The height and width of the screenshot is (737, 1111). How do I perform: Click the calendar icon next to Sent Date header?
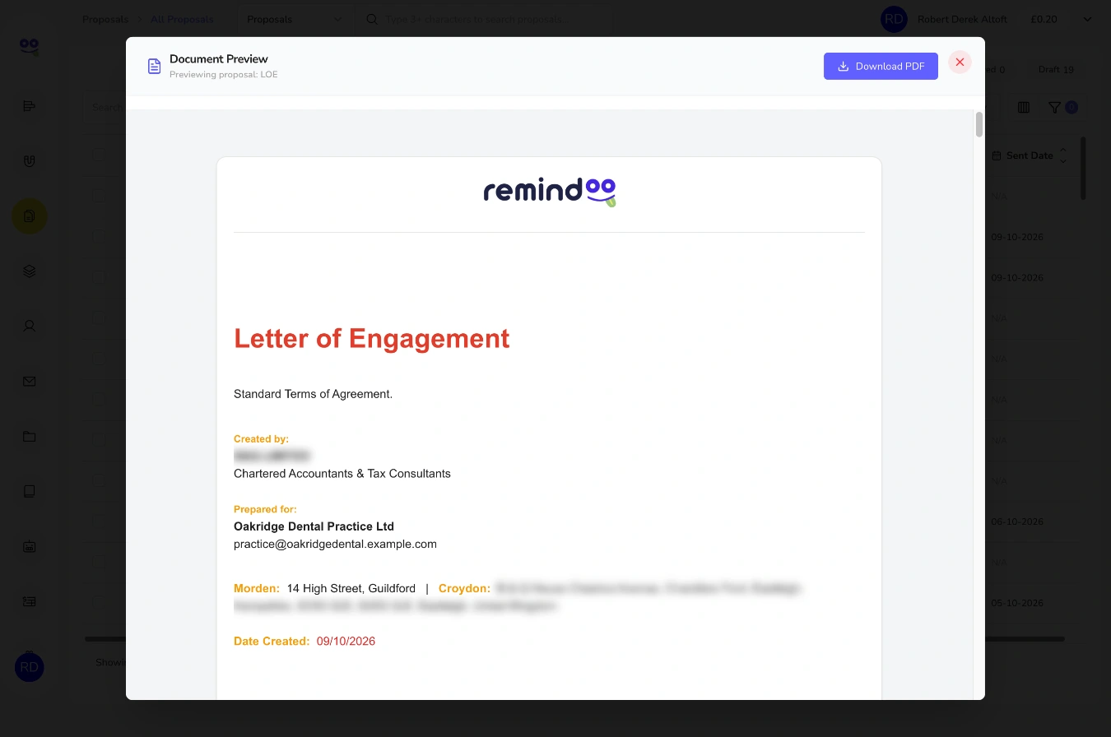pyautogui.click(x=997, y=155)
